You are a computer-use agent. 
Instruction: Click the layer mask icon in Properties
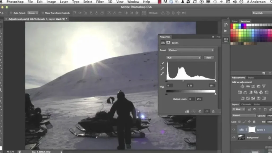pyautogui.click(x=168, y=42)
